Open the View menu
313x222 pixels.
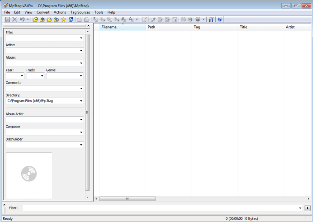point(28,12)
